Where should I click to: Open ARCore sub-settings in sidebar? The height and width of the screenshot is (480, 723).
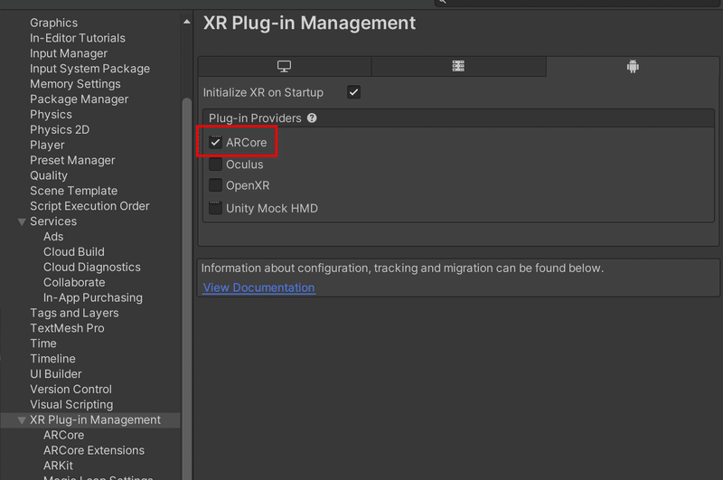[x=63, y=435]
